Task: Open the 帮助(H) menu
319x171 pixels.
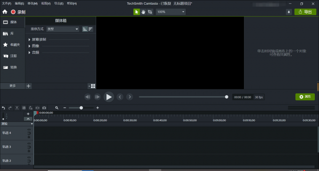Action: pyautogui.click(x=72, y=3)
